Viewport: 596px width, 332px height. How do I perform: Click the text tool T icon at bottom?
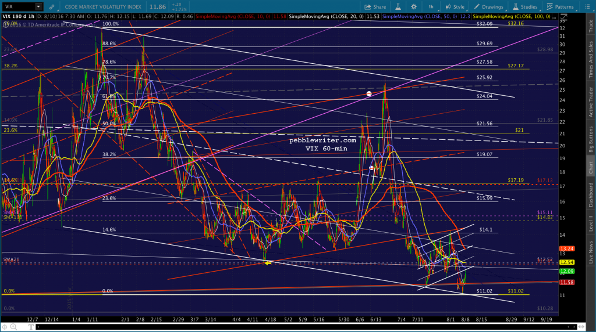point(31,327)
